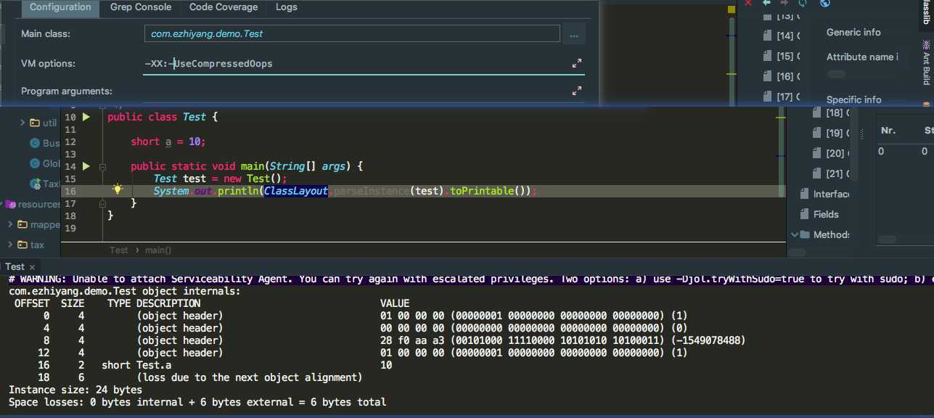
Task: Switch to the Code Coverage tab
Action: (x=224, y=7)
